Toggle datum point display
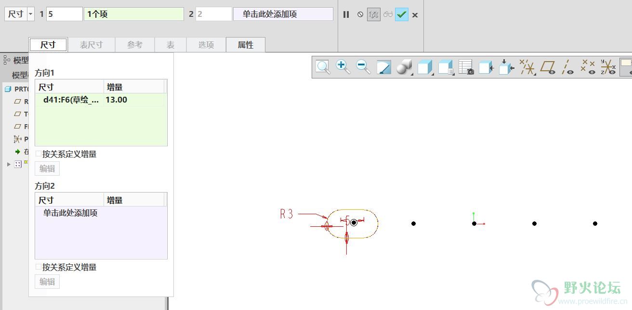Screen dimensions: 632x310 (x=588, y=67)
